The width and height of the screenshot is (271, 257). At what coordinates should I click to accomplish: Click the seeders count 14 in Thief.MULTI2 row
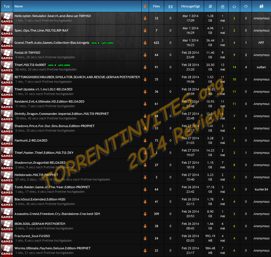[234, 67]
